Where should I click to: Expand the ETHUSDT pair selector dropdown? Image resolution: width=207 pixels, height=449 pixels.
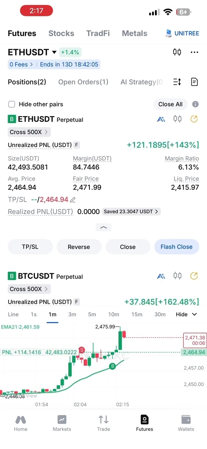click(54, 52)
